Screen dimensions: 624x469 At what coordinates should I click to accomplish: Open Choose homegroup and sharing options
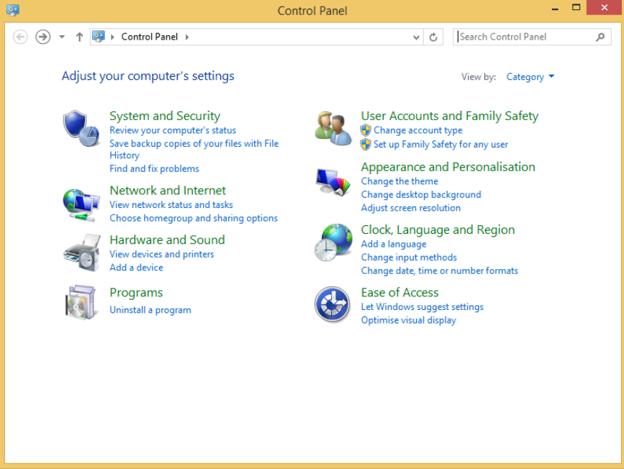(194, 219)
